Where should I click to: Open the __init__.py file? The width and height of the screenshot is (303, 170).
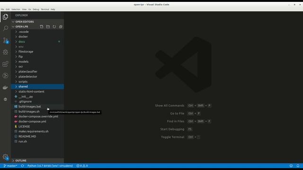[x=37, y=96]
